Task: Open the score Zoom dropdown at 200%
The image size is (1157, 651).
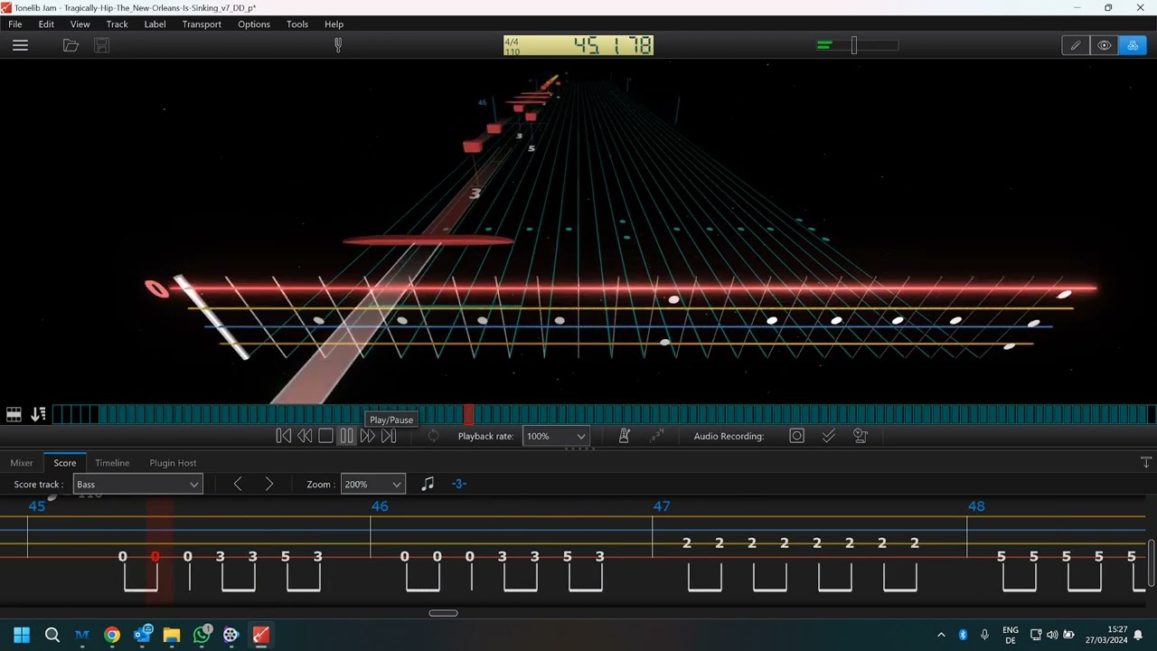Action: (x=372, y=485)
